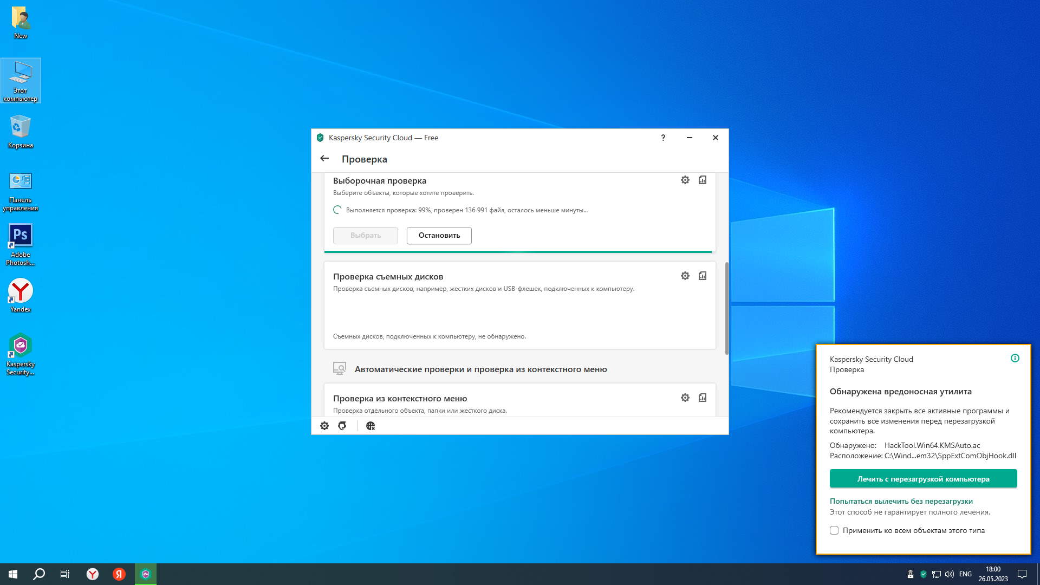Click the help question mark in title bar
The width and height of the screenshot is (1040, 585).
click(663, 138)
